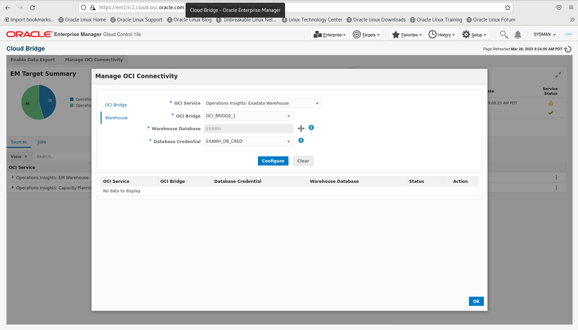Click the Configure button

tap(273, 161)
